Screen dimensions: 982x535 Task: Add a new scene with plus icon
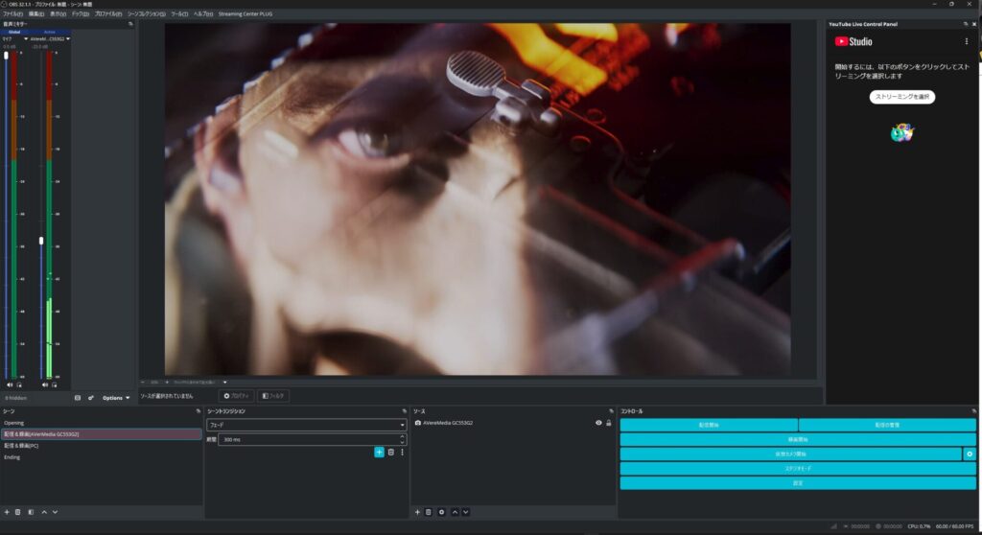[6, 512]
